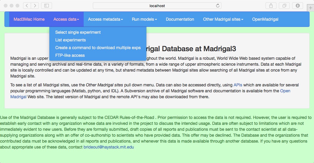Expand the Run models dropdown
Viewport: 314px width, 163px height.
click(x=144, y=19)
